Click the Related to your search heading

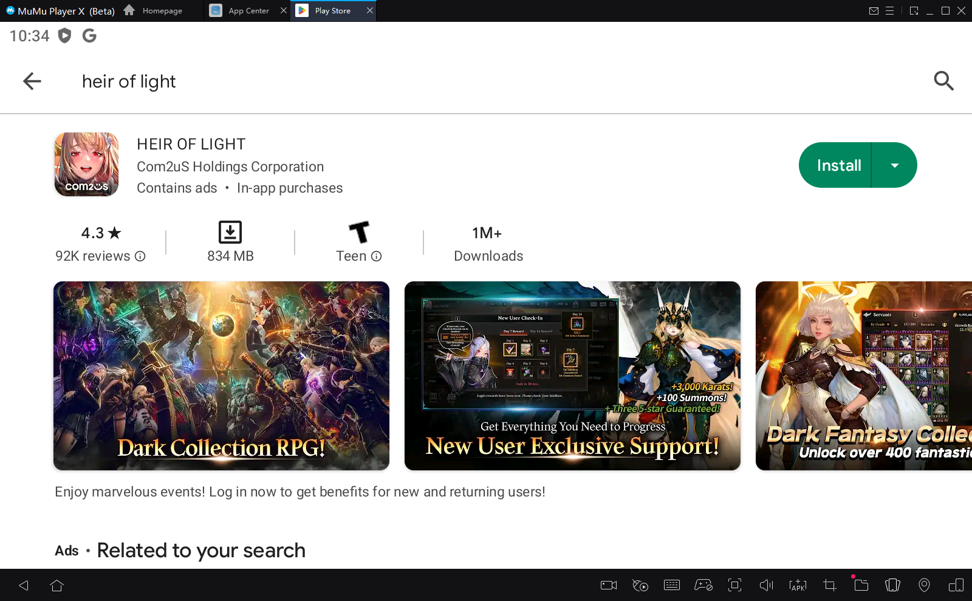(x=201, y=551)
